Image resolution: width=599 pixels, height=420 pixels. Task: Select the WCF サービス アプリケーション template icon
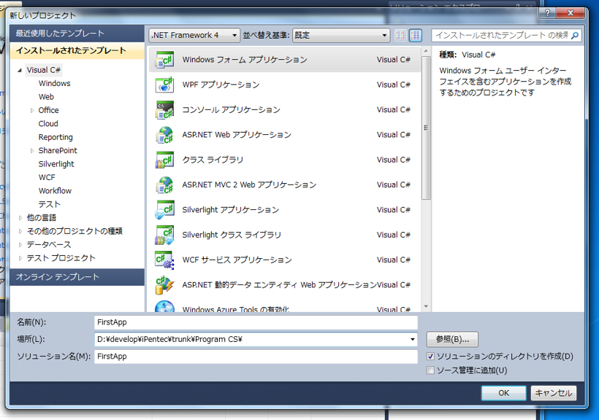click(x=164, y=260)
